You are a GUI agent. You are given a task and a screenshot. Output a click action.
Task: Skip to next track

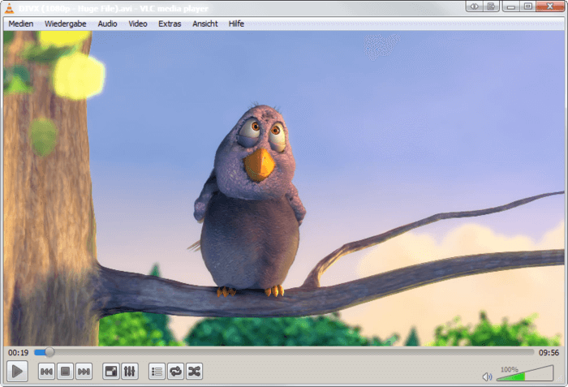[84, 372]
